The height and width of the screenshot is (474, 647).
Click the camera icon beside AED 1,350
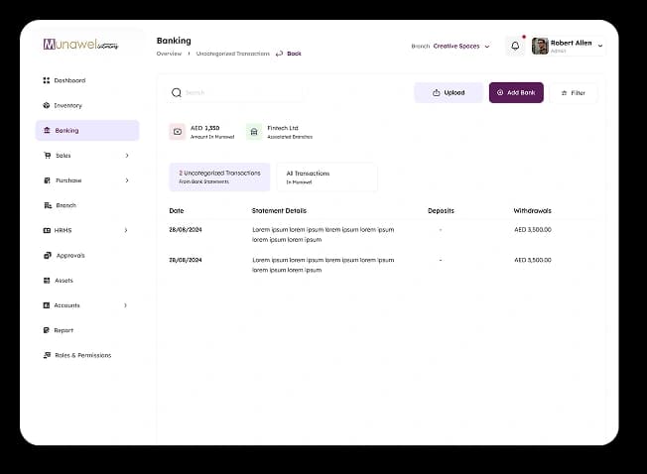point(178,132)
